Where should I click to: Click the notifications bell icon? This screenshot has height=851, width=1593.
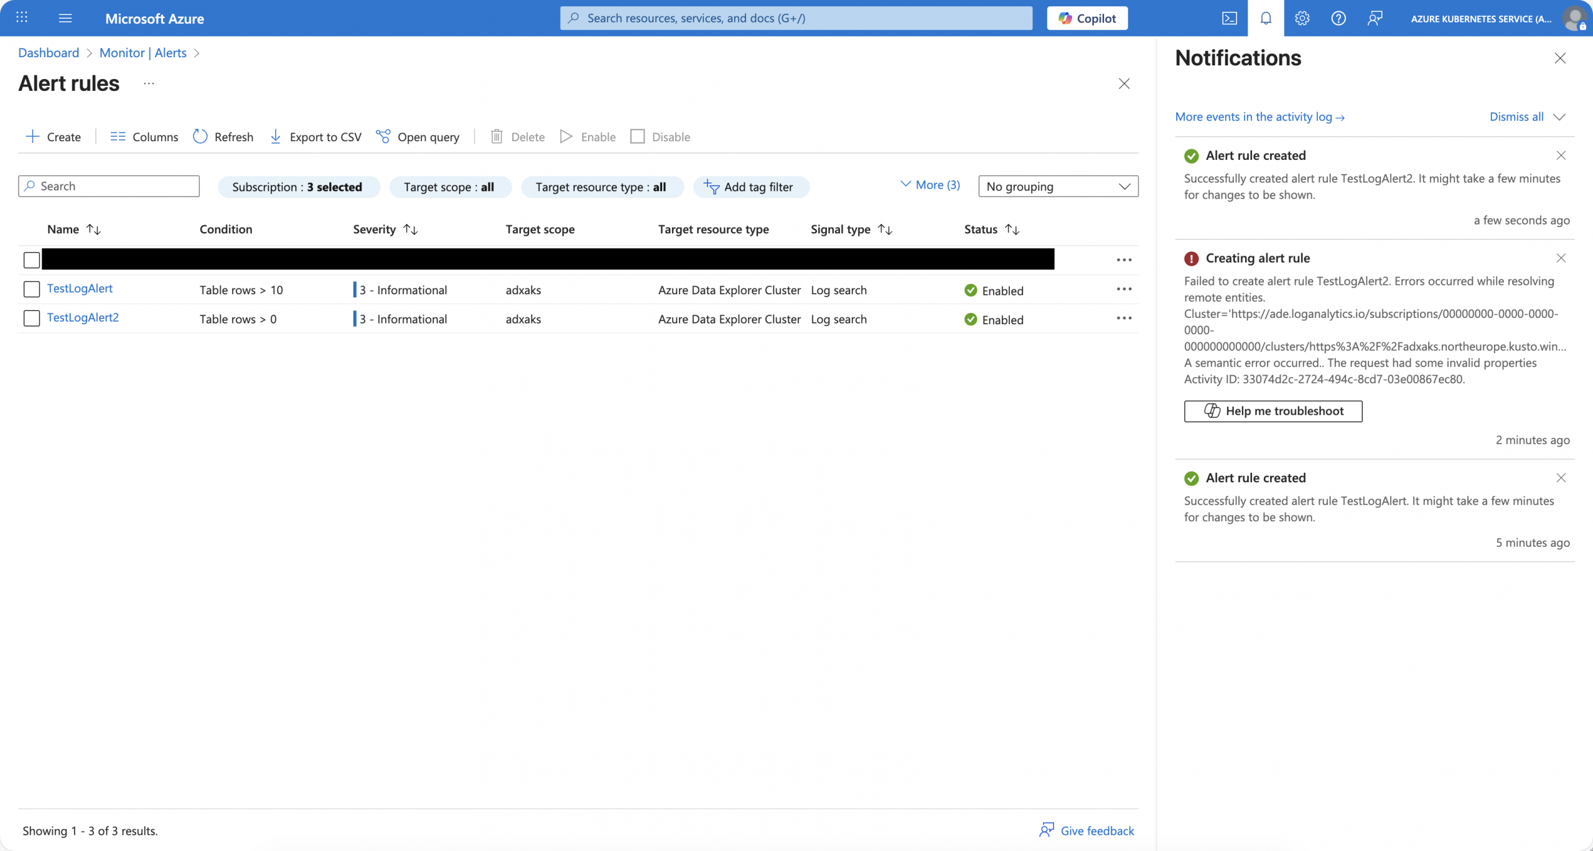[1265, 18]
